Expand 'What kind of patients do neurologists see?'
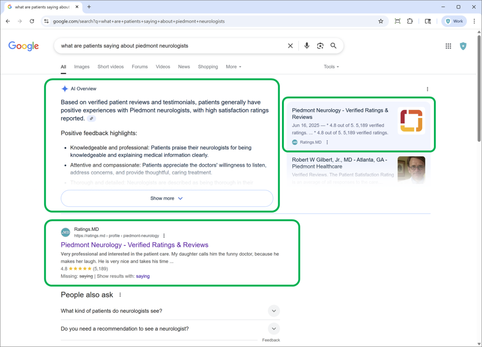Viewport: 482px width, 347px height. pyautogui.click(x=170, y=311)
